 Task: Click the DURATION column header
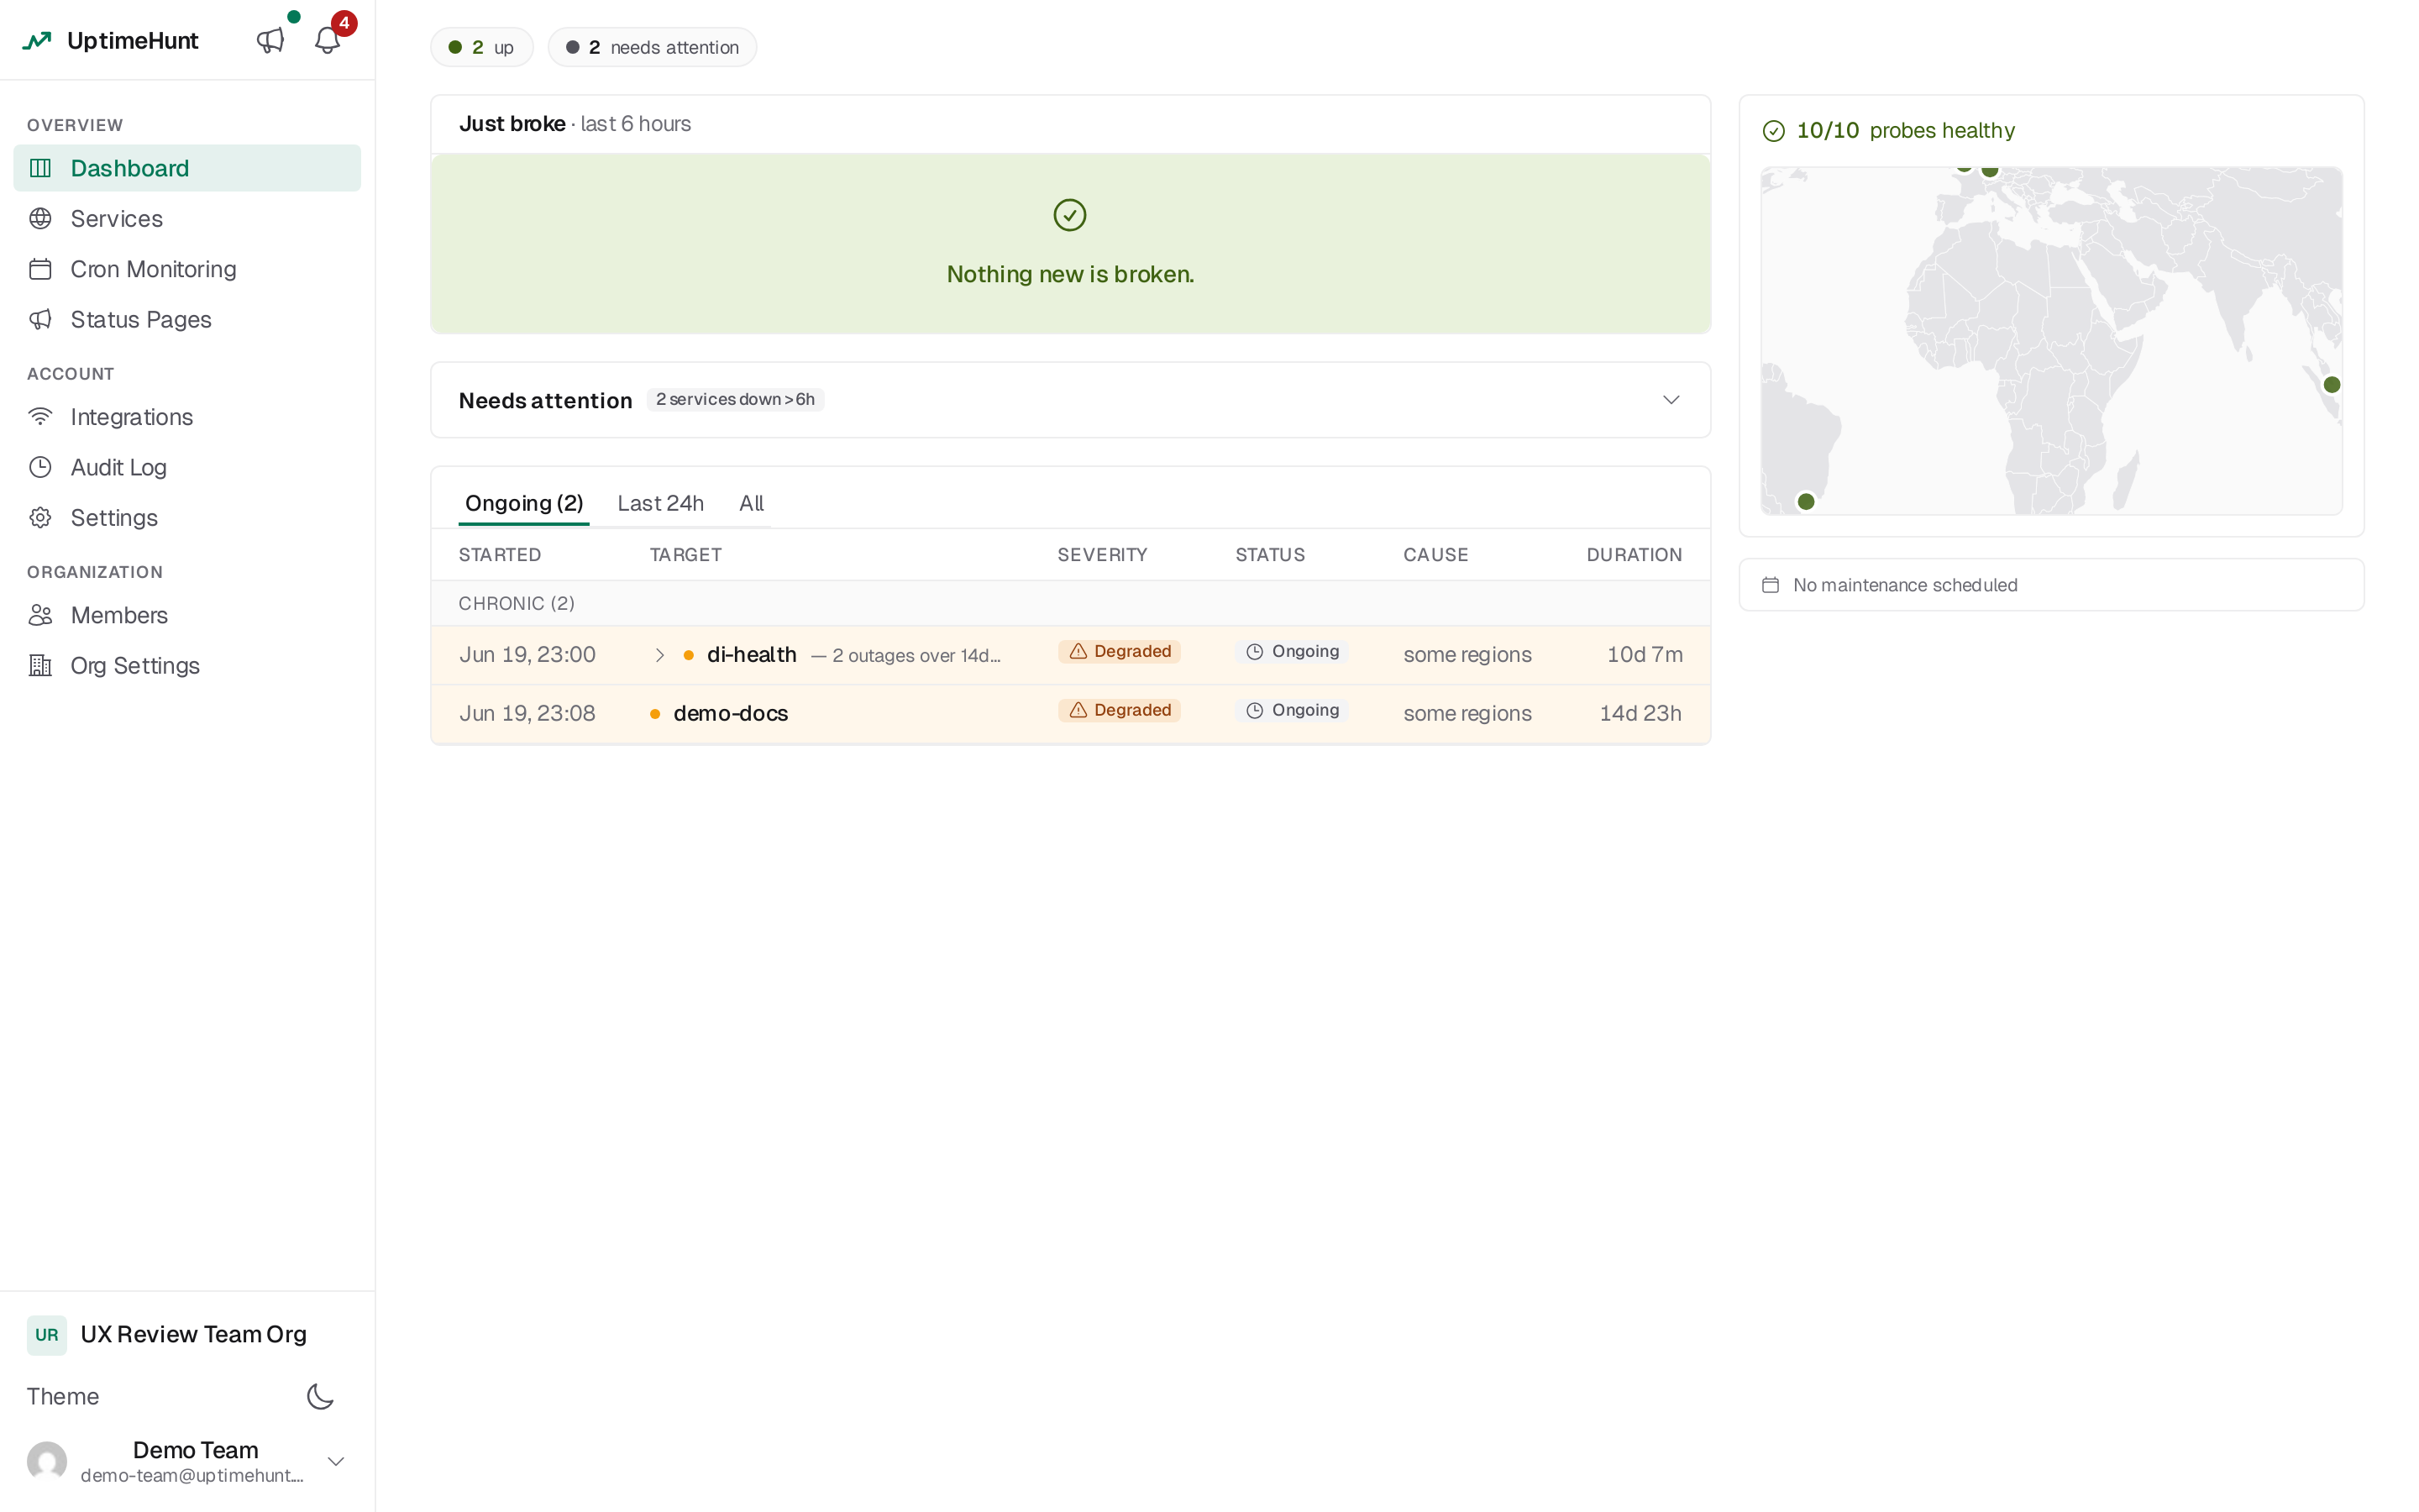pyautogui.click(x=1635, y=555)
